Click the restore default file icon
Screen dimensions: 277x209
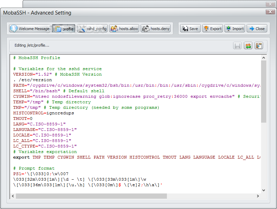(259, 46)
